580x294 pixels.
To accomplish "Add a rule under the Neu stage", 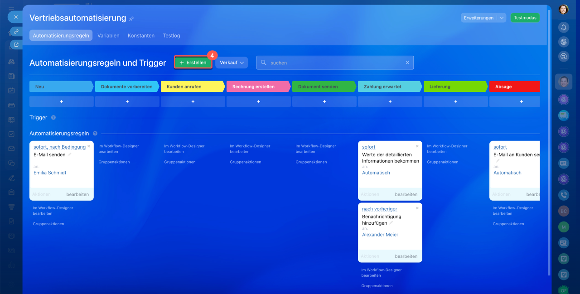I will [62, 101].
